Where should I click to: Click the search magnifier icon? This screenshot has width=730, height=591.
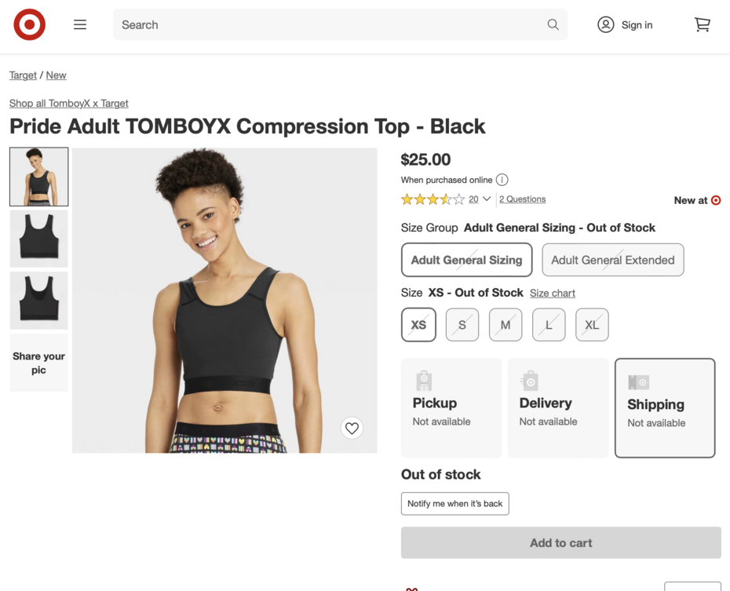click(553, 25)
